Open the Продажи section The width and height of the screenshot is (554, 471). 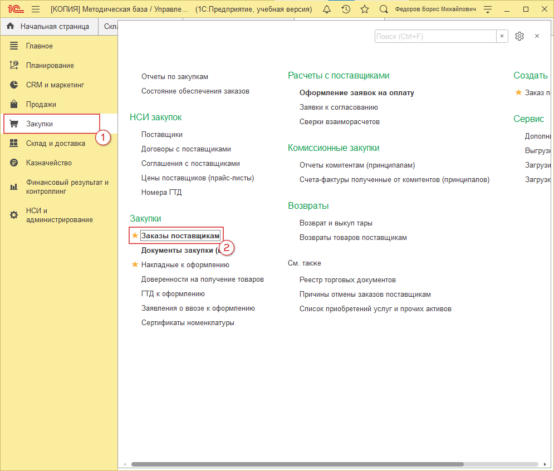(41, 104)
